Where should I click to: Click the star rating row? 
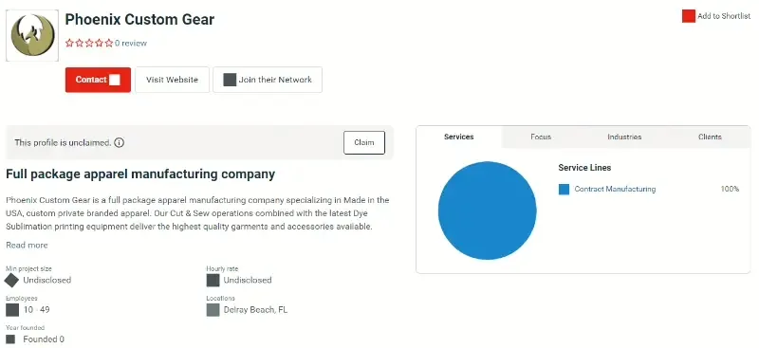point(89,43)
